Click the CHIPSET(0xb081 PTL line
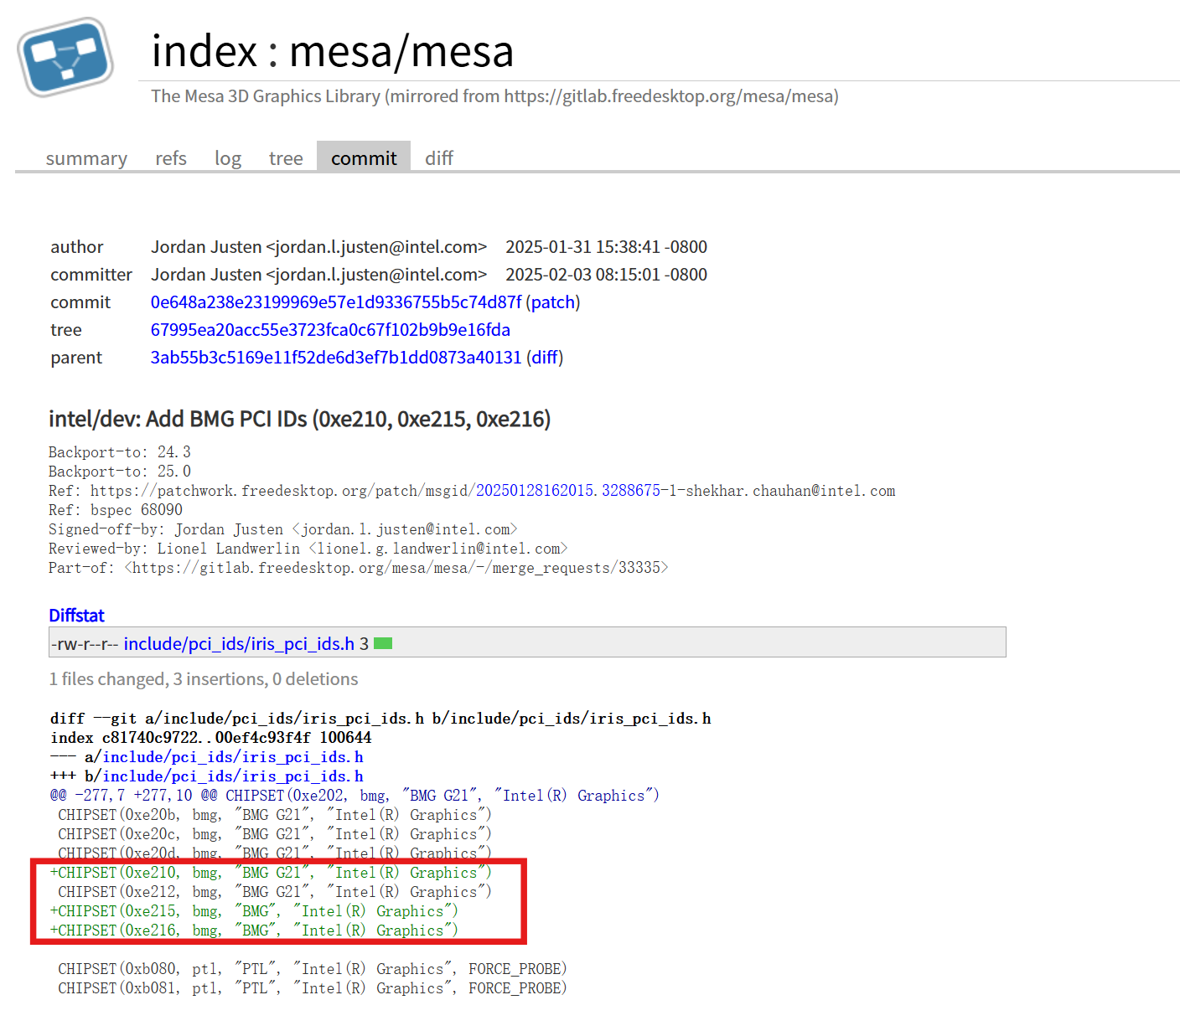 point(313,988)
